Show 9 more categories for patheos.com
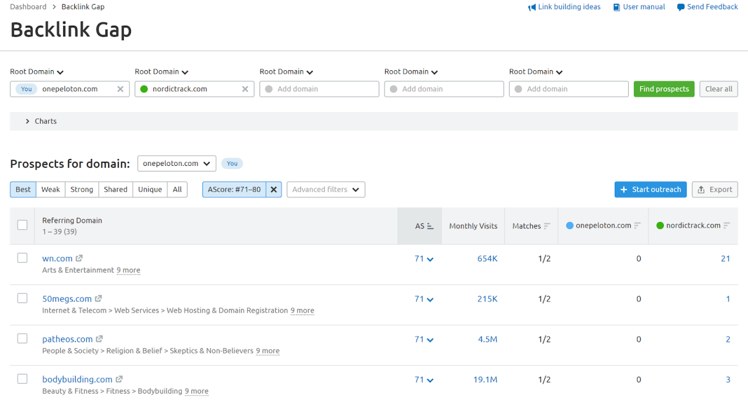 (268, 351)
